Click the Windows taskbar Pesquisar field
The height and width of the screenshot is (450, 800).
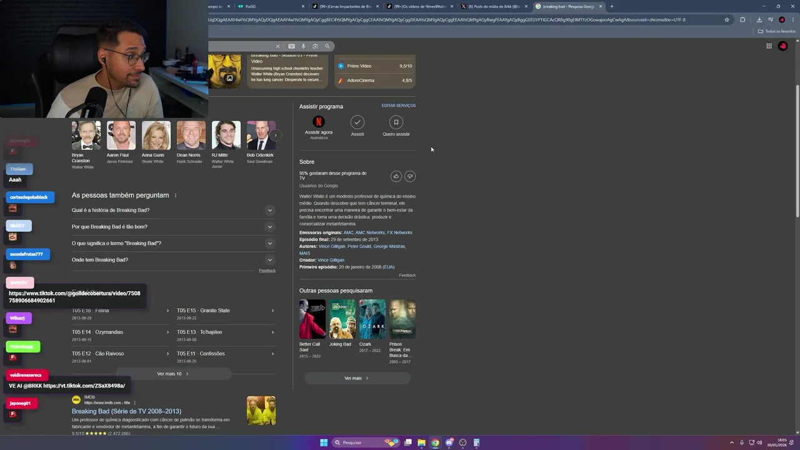(x=365, y=442)
